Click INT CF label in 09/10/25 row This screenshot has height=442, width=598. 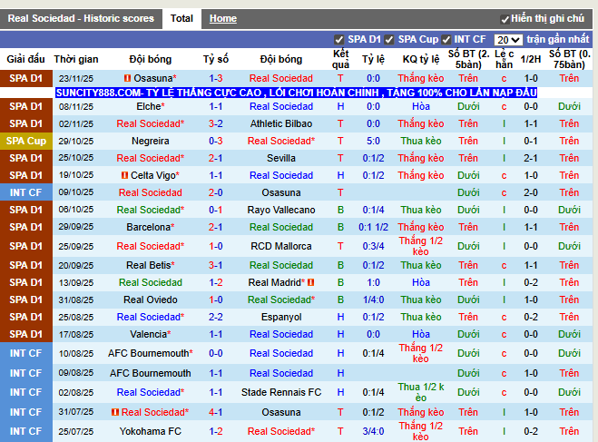(26, 192)
